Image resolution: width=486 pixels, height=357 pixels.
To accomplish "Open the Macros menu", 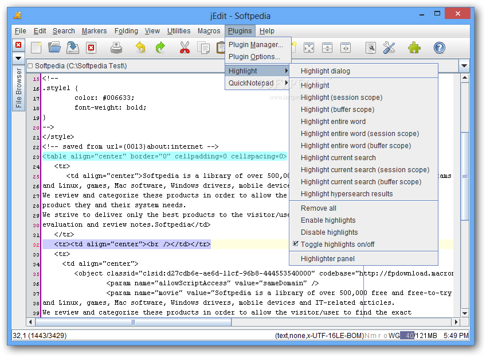I will 209,31.
